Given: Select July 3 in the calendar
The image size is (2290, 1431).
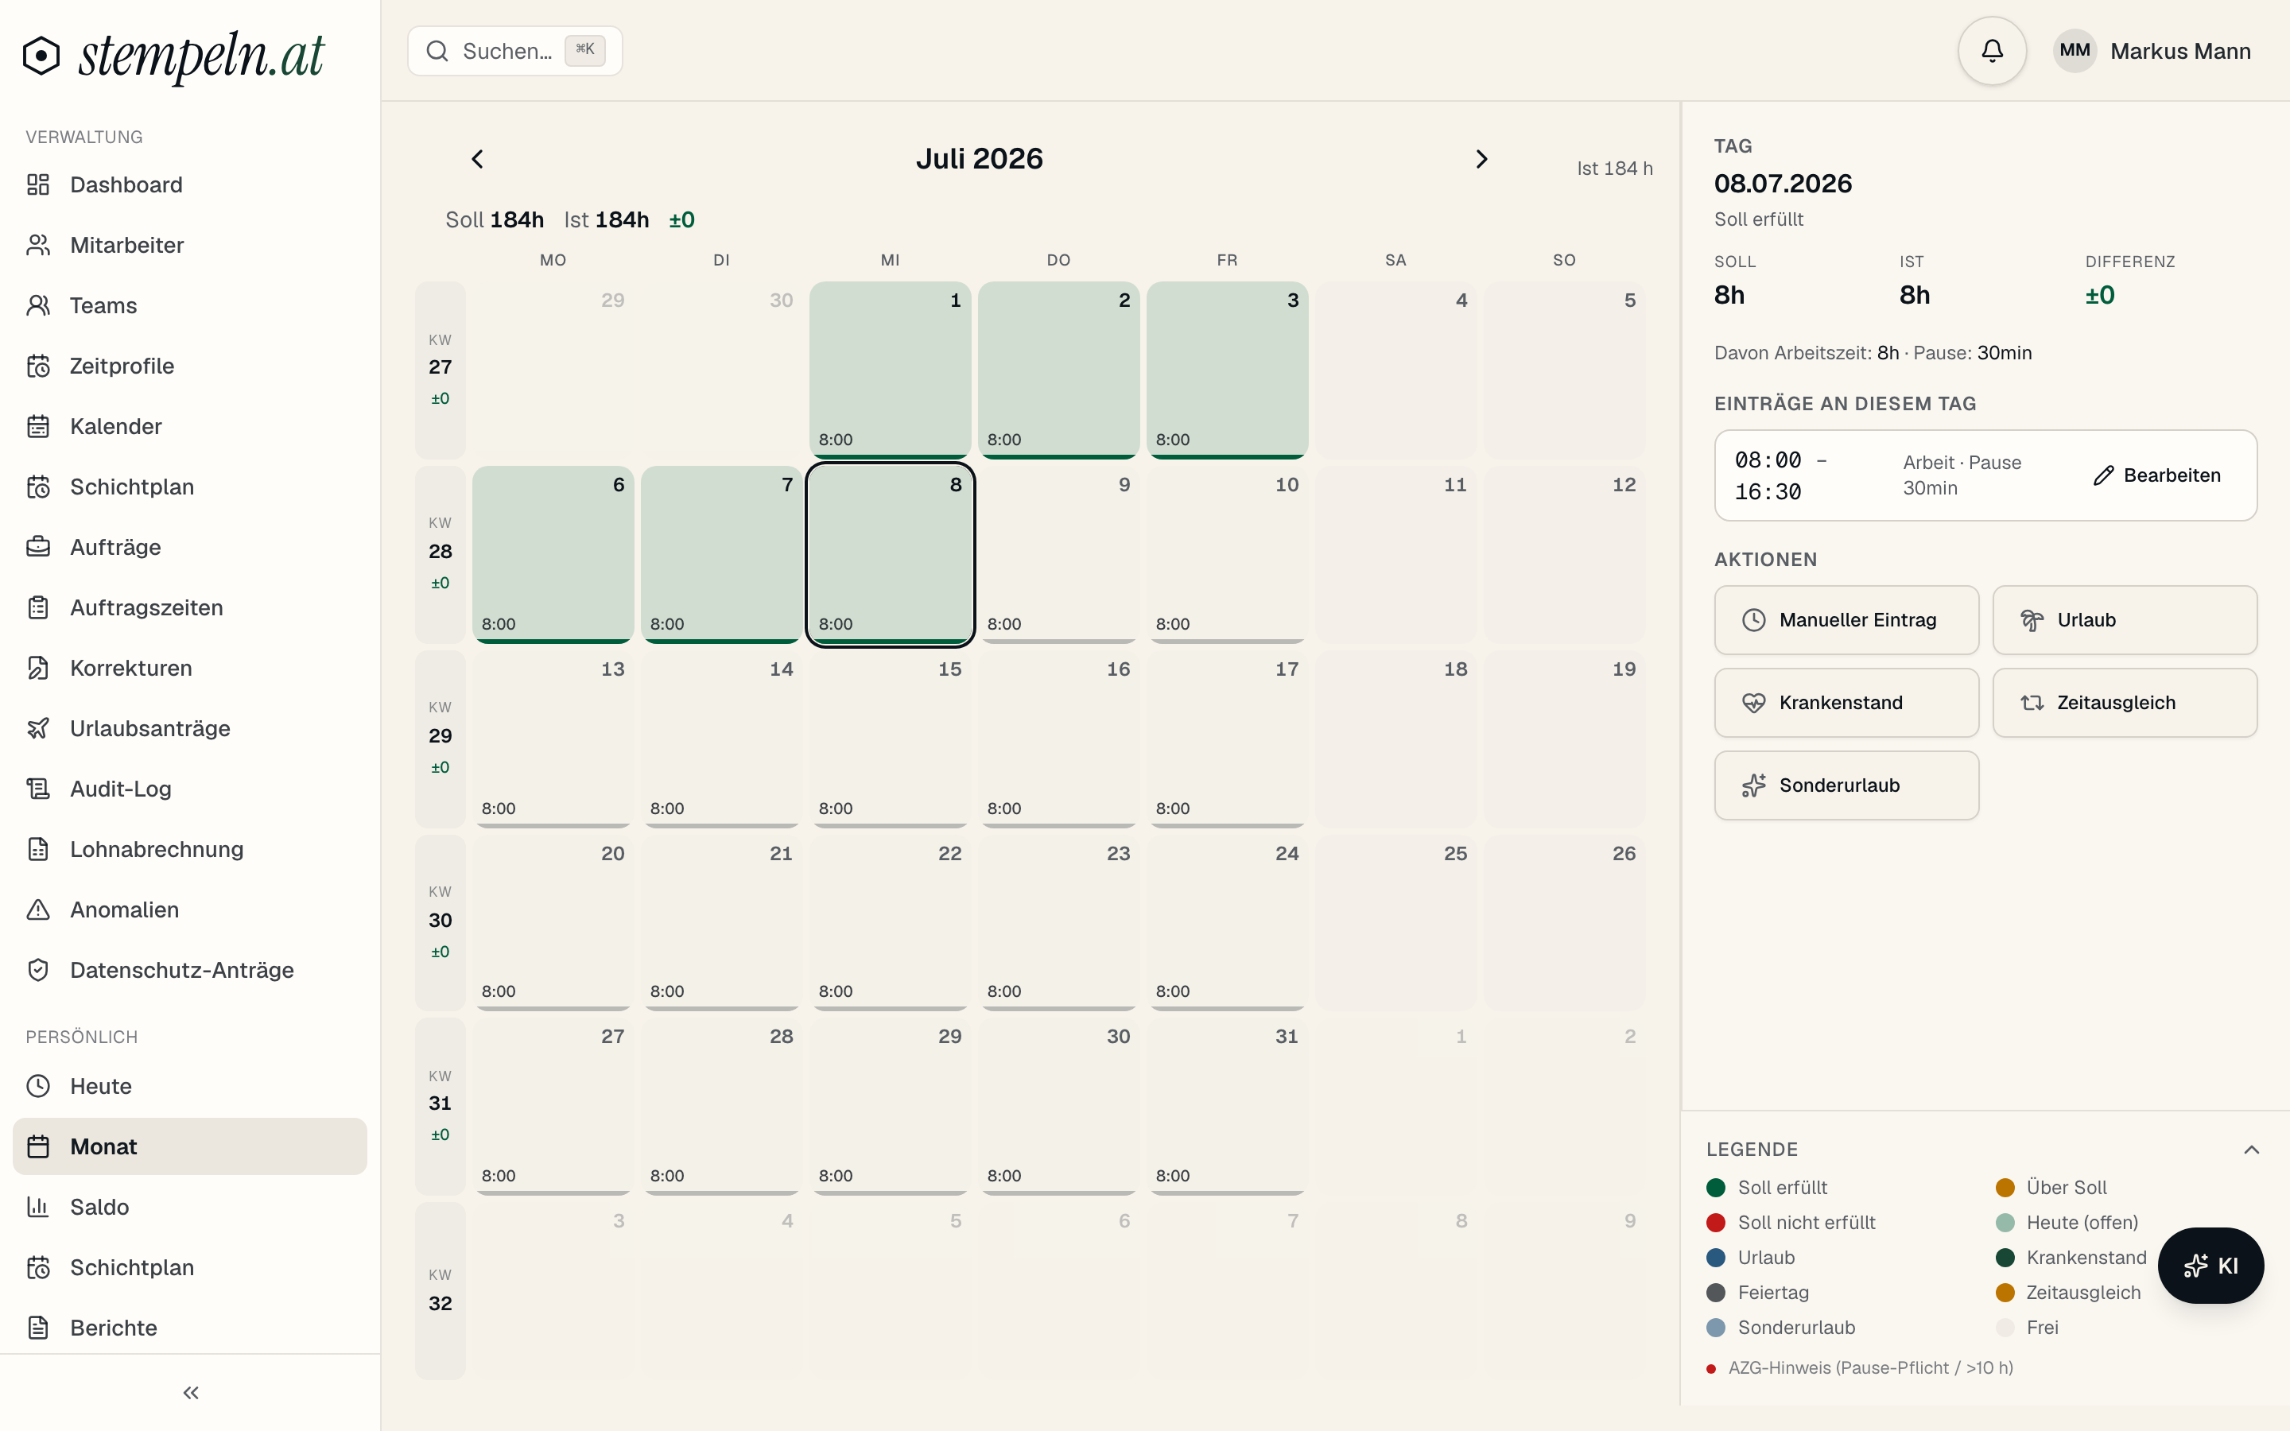Looking at the screenshot, I should (x=1228, y=370).
